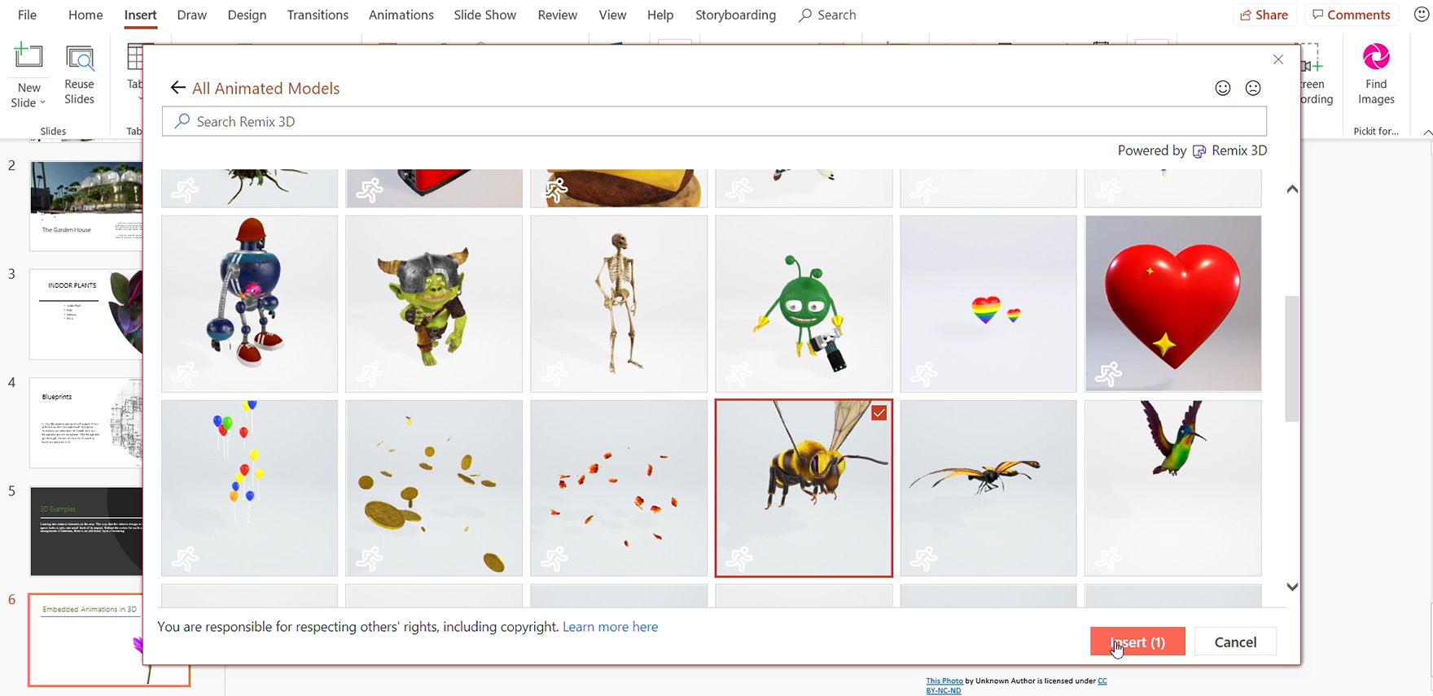This screenshot has height=696, width=1433.
Task: Click the happy face feedback icon in dialog
Action: coord(1223,88)
